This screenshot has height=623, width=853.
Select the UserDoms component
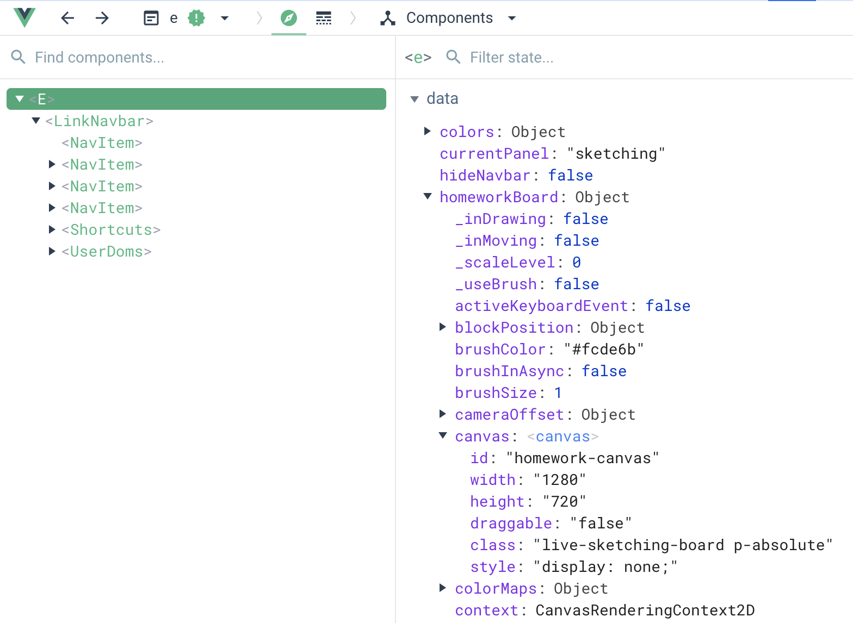pyautogui.click(x=107, y=251)
